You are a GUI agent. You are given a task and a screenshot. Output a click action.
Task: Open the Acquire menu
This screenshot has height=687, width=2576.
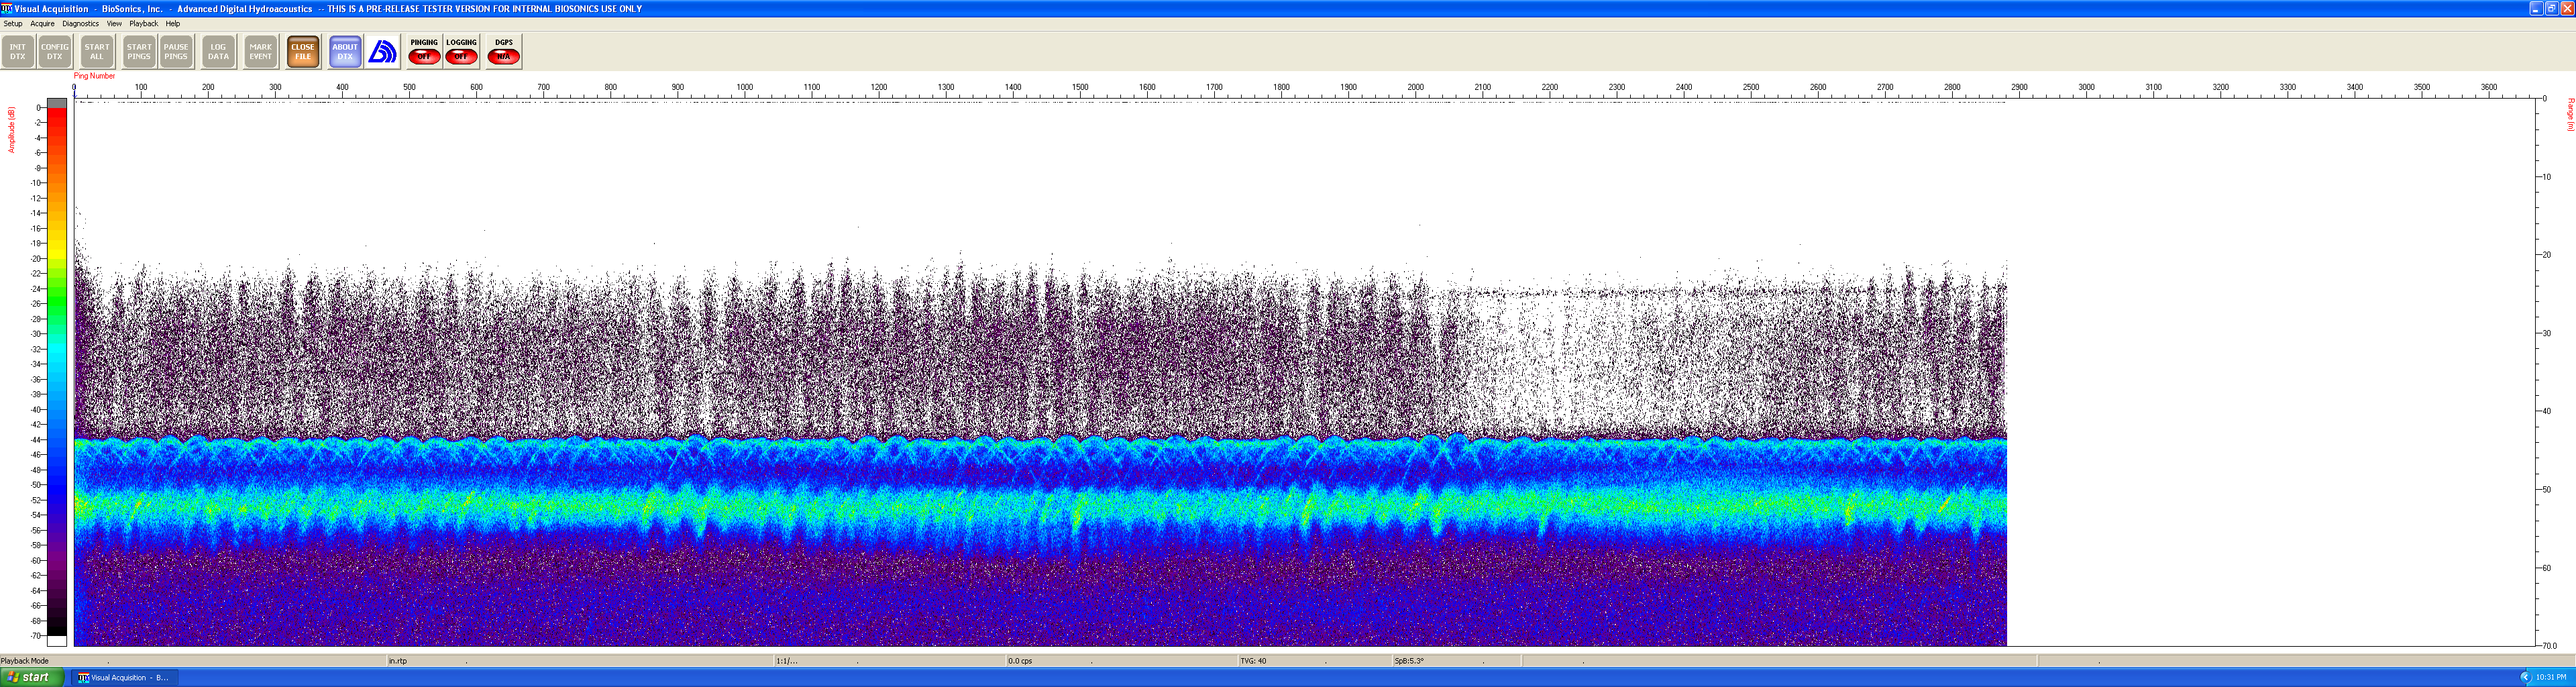click(42, 23)
